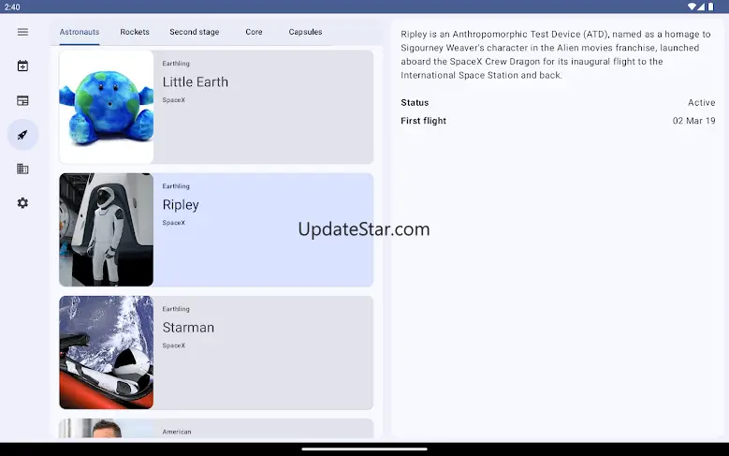This screenshot has width=729, height=456.
Task: Click the battery icon in status bar
Action: (x=711, y=7)
